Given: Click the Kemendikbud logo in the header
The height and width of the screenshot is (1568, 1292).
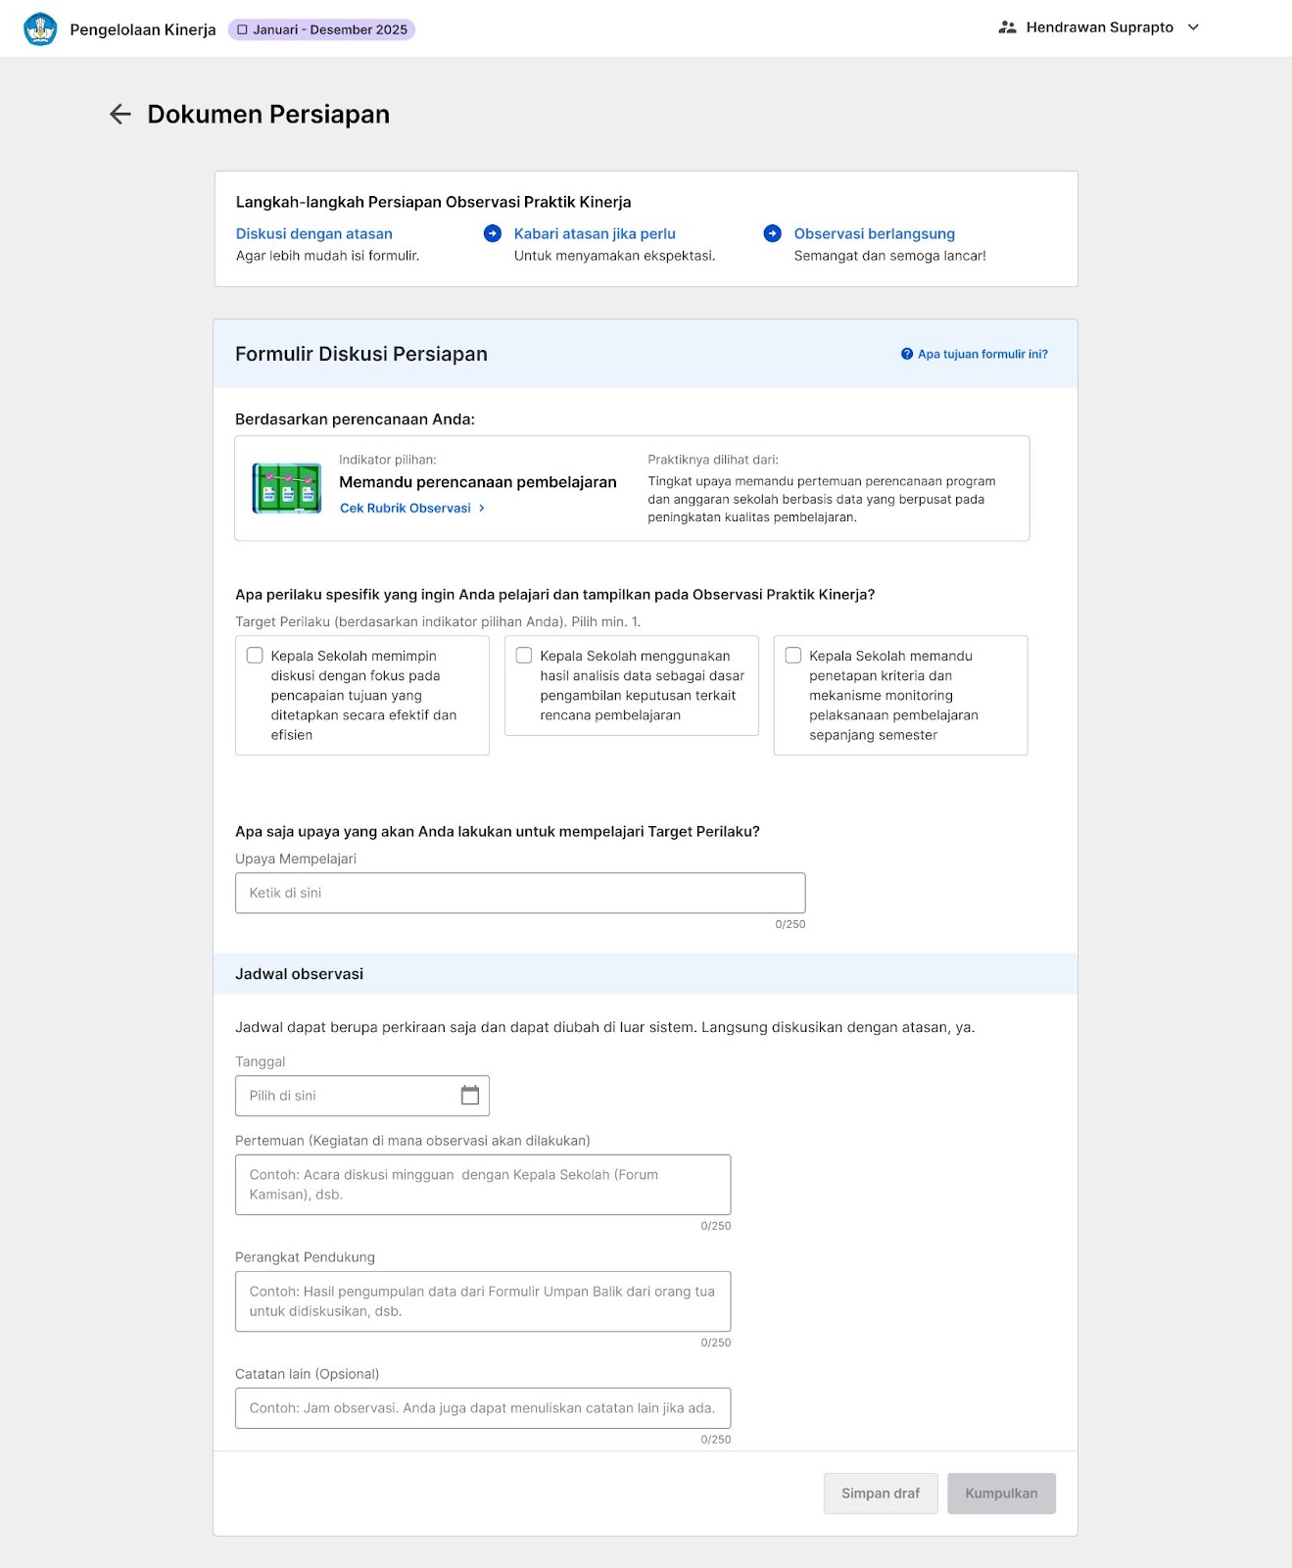Looking at the screenshot, I should coord(40,28).
